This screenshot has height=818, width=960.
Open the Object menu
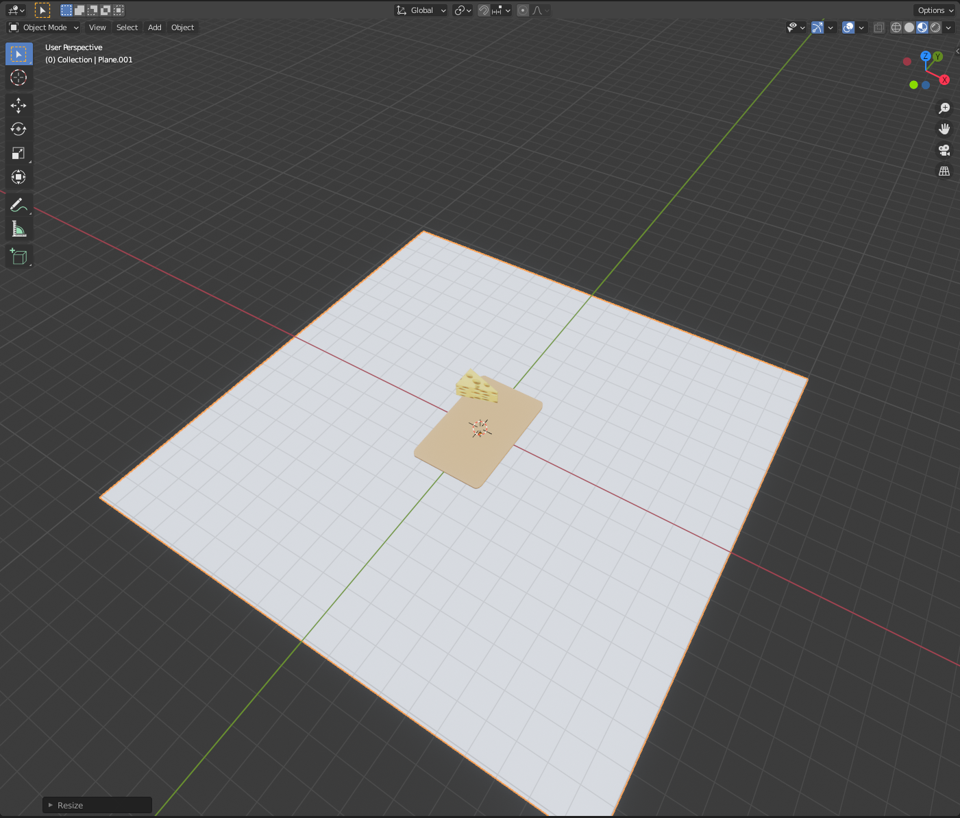point(183,27)
